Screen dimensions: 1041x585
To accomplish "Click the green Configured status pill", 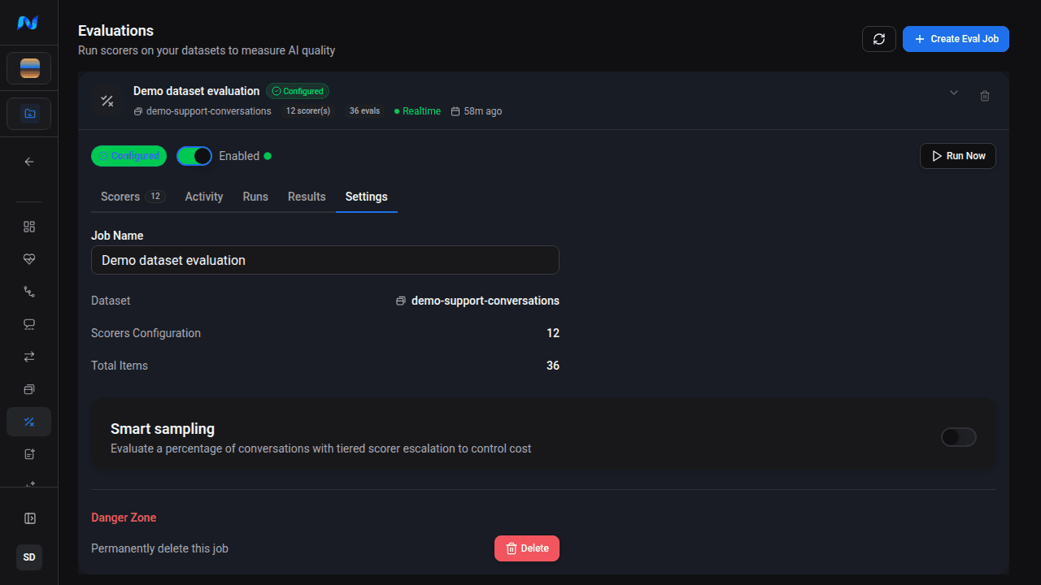I will [x=128, y=156].
